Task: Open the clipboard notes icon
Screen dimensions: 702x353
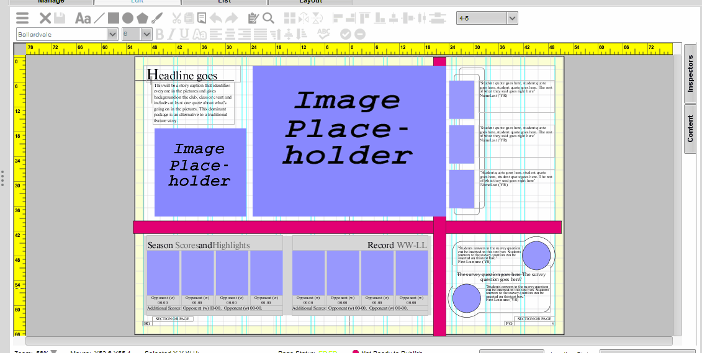Action: (x=253, y=19)
